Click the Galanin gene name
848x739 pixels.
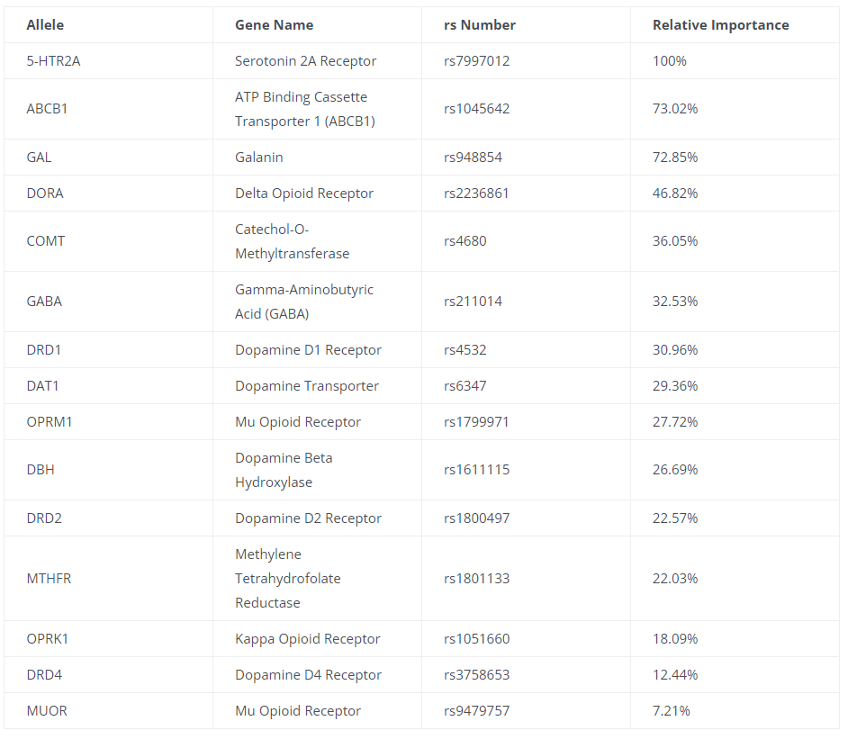(x=259, y=158)
